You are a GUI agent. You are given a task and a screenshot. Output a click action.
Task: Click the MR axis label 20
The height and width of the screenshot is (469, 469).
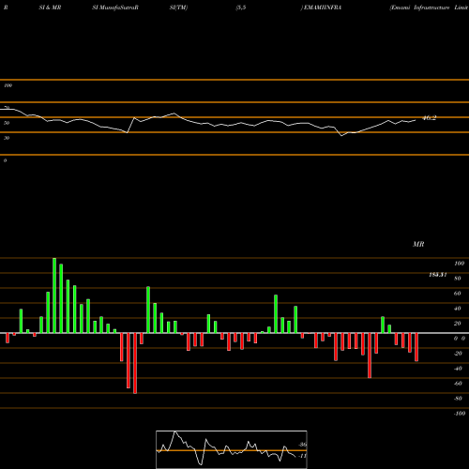click(x=458, y=324)
